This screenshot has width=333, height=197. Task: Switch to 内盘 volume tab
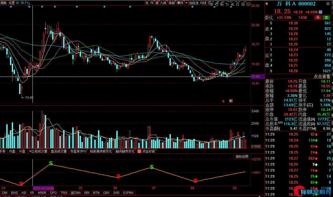pos(12,151)
